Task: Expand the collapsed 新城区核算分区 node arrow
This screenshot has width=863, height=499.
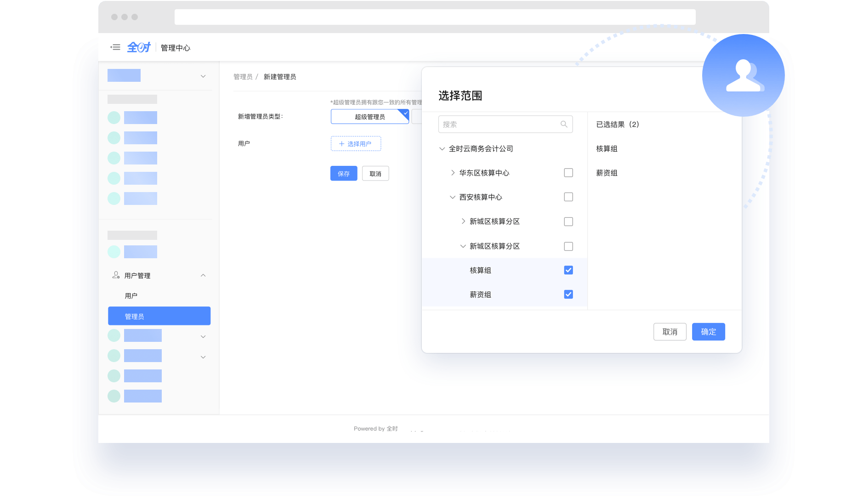Action: click(x=463, y=221)
